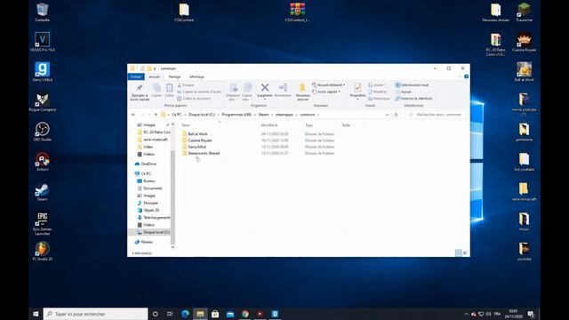Click the Explorer help icon

pyautogui.click(x=466, y=76)
